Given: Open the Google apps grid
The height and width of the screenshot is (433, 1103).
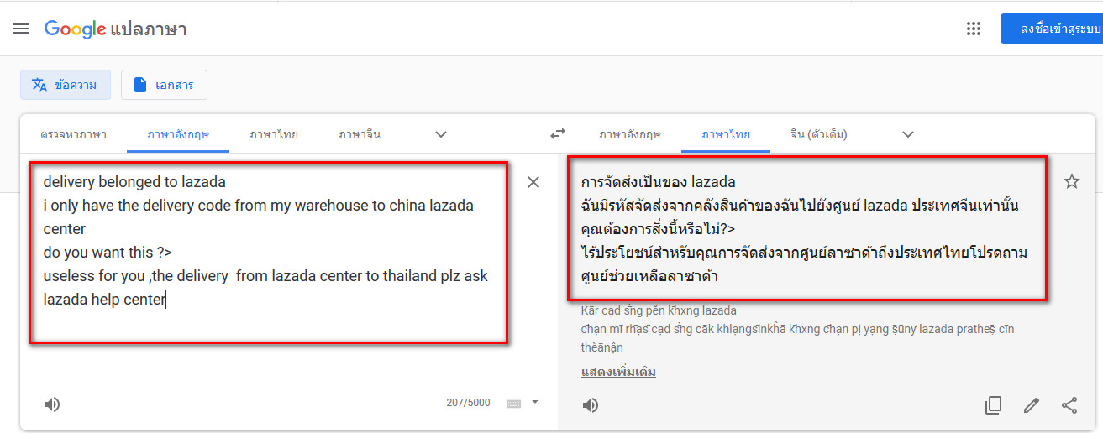Looking at the screenshot, I should [974, 29].
